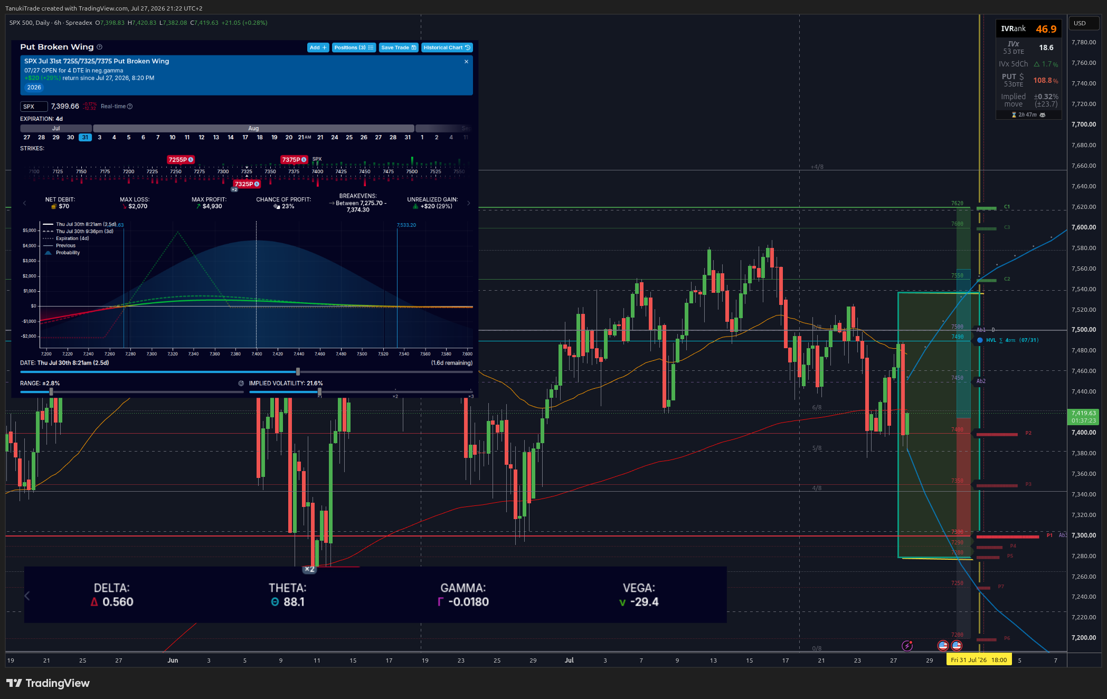The height and width of the screenshot is (699, 1107).
Task: Click the C1 call level label
Action: [1007, 207]
